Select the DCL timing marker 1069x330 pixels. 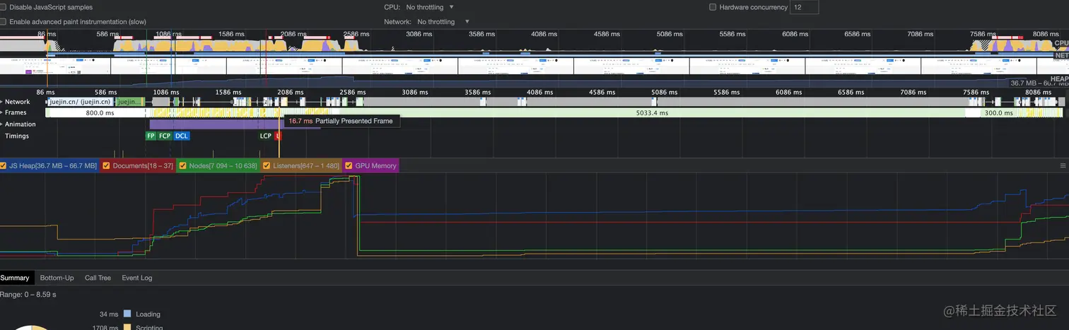182,136
